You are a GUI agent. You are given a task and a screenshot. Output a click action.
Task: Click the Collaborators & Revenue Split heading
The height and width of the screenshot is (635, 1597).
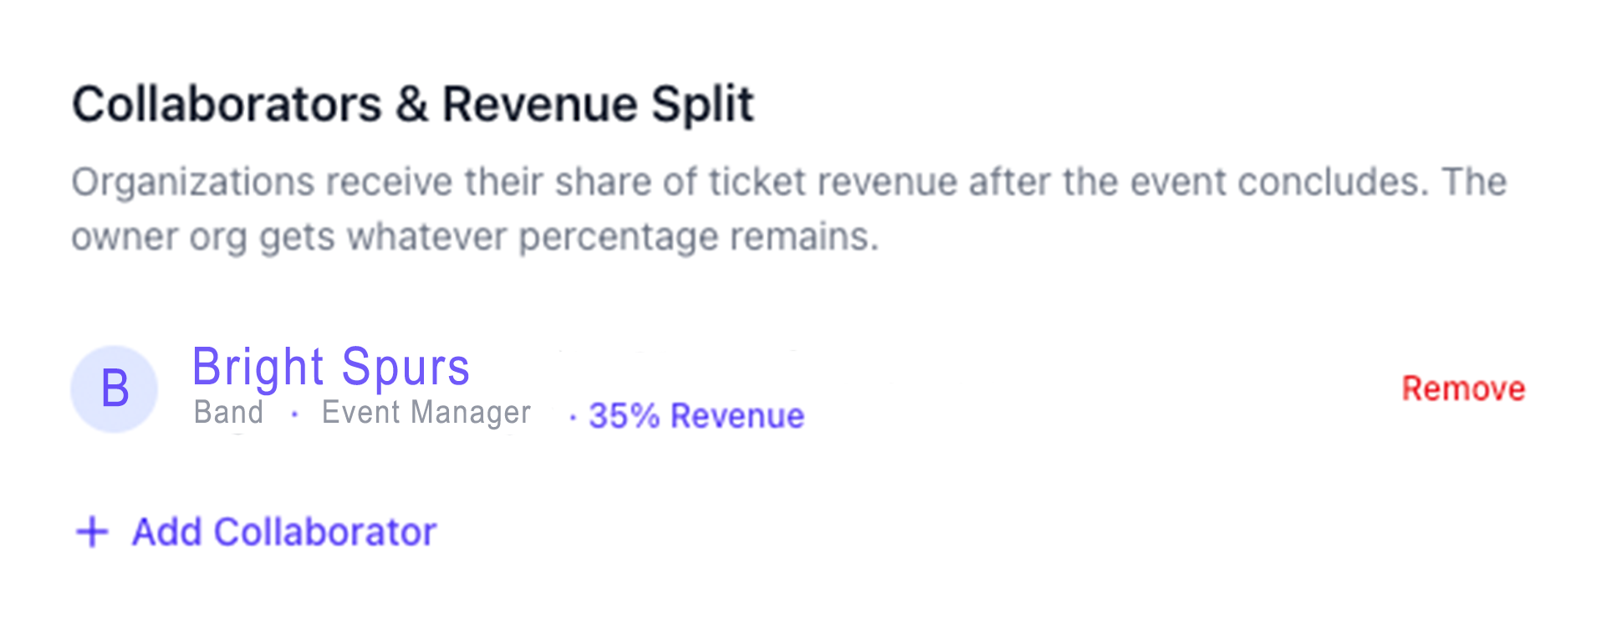pos(413,104)
